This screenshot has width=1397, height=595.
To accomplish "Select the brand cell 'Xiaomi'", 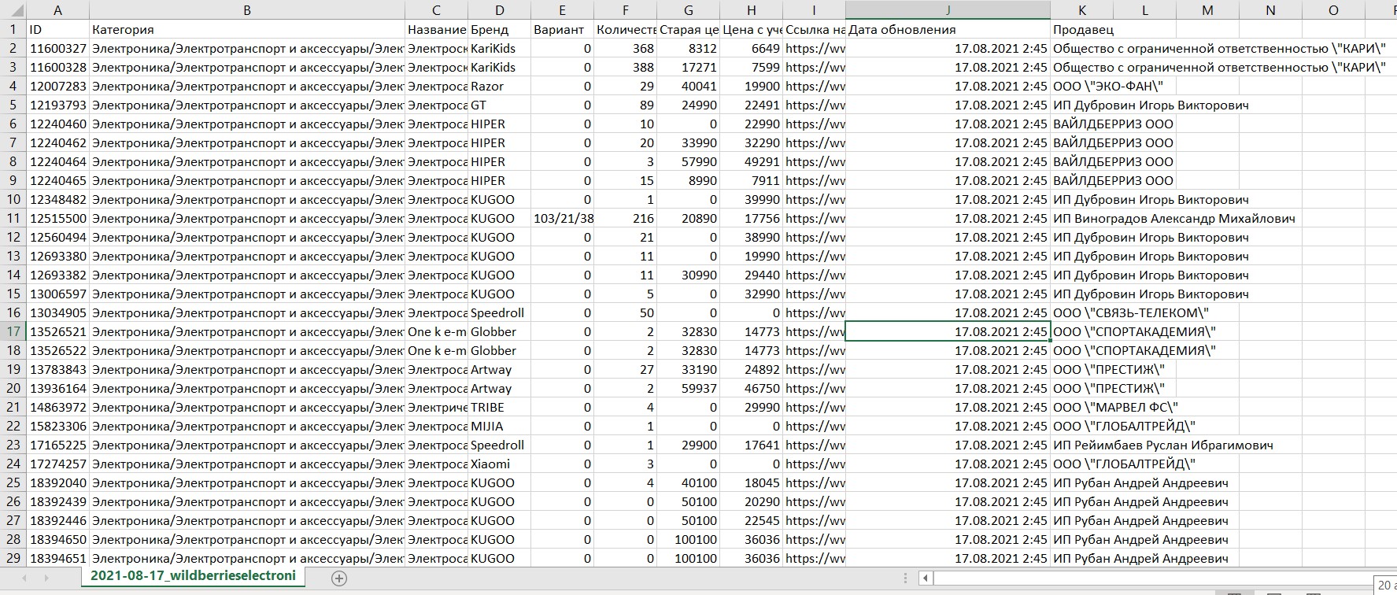I will click(500, 464).
